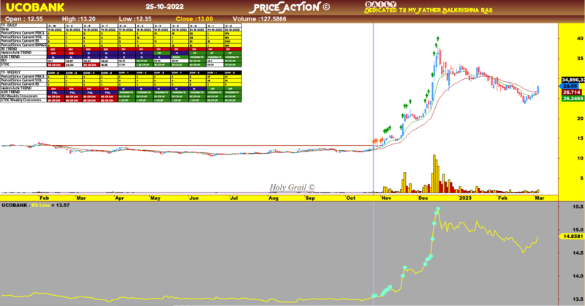Click the Jun label on time axis
Viewport: 585px width, 306px height.
coord(194,198)
